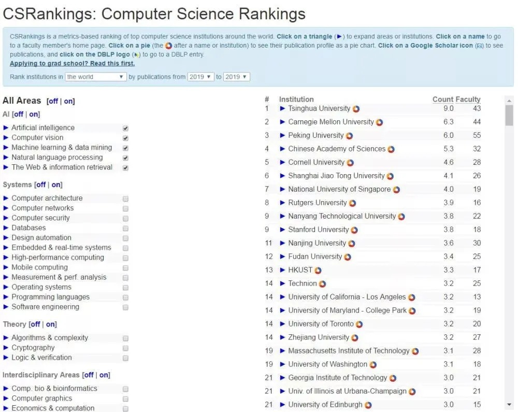Click the Count column header
Screen dimensions: 518x412
pos(443,100)
